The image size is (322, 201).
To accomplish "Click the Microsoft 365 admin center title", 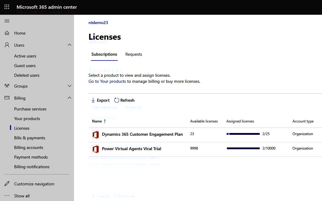I will tap(47, 7).
